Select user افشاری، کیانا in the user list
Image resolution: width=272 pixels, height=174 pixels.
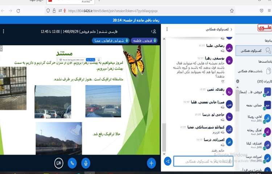click(x=255, y=145)
